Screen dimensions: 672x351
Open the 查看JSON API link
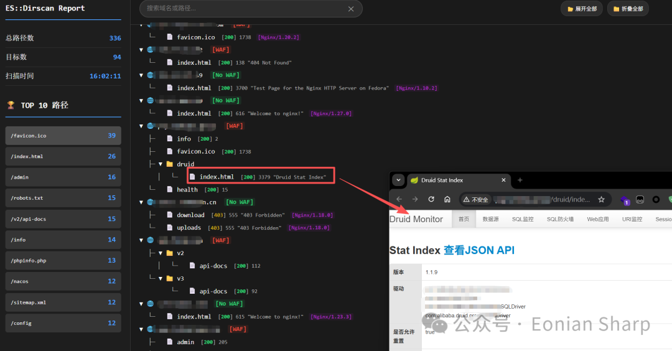click(x=478, y=250)
